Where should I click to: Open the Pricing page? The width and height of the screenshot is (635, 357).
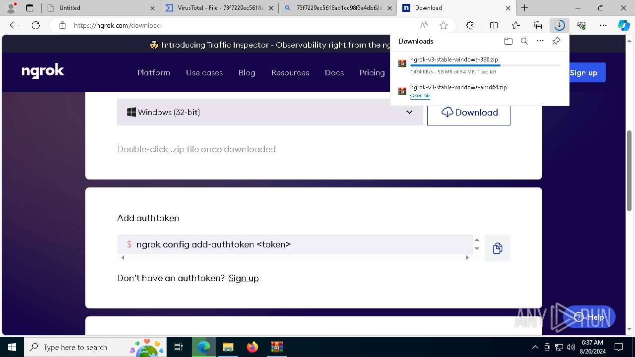pyautogui.click(x=372, y=72)
